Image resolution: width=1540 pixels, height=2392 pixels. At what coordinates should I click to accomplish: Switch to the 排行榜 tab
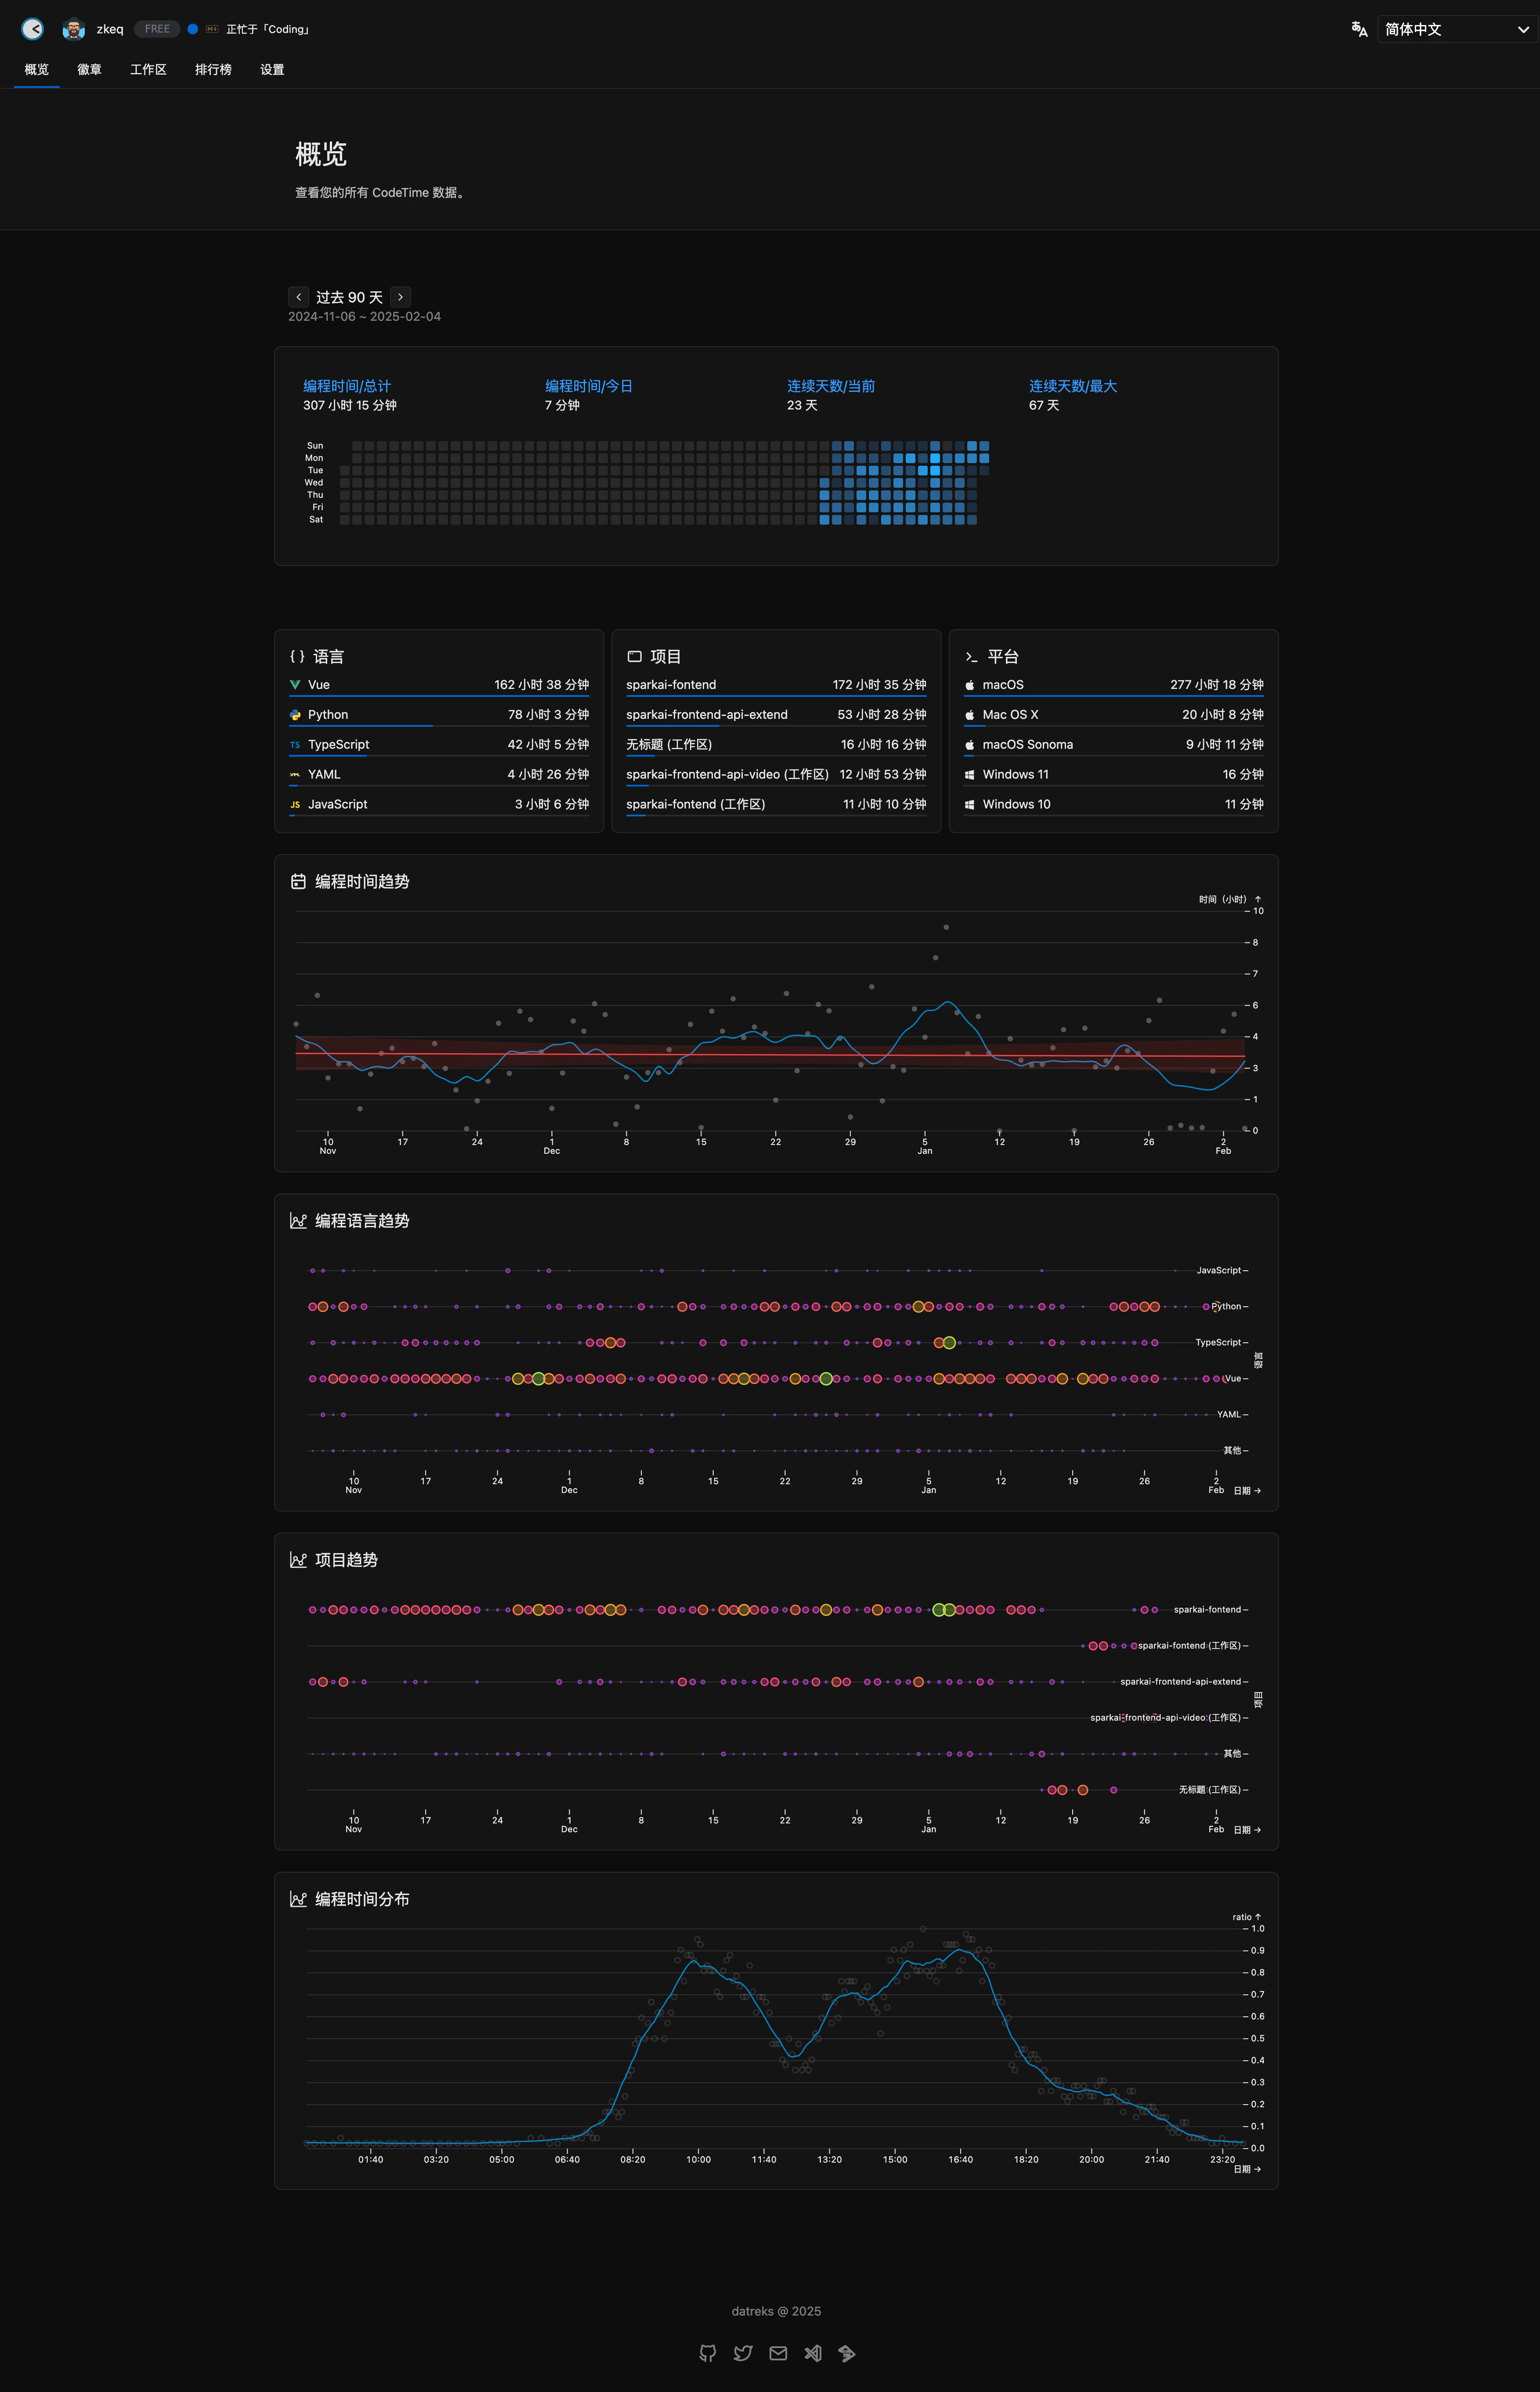pos(213,69)
